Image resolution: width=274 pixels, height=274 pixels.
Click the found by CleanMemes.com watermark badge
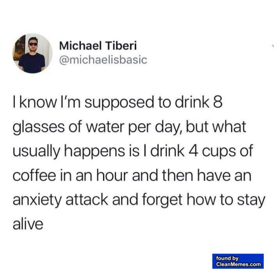pyautogui.click(x=238, y=261)
